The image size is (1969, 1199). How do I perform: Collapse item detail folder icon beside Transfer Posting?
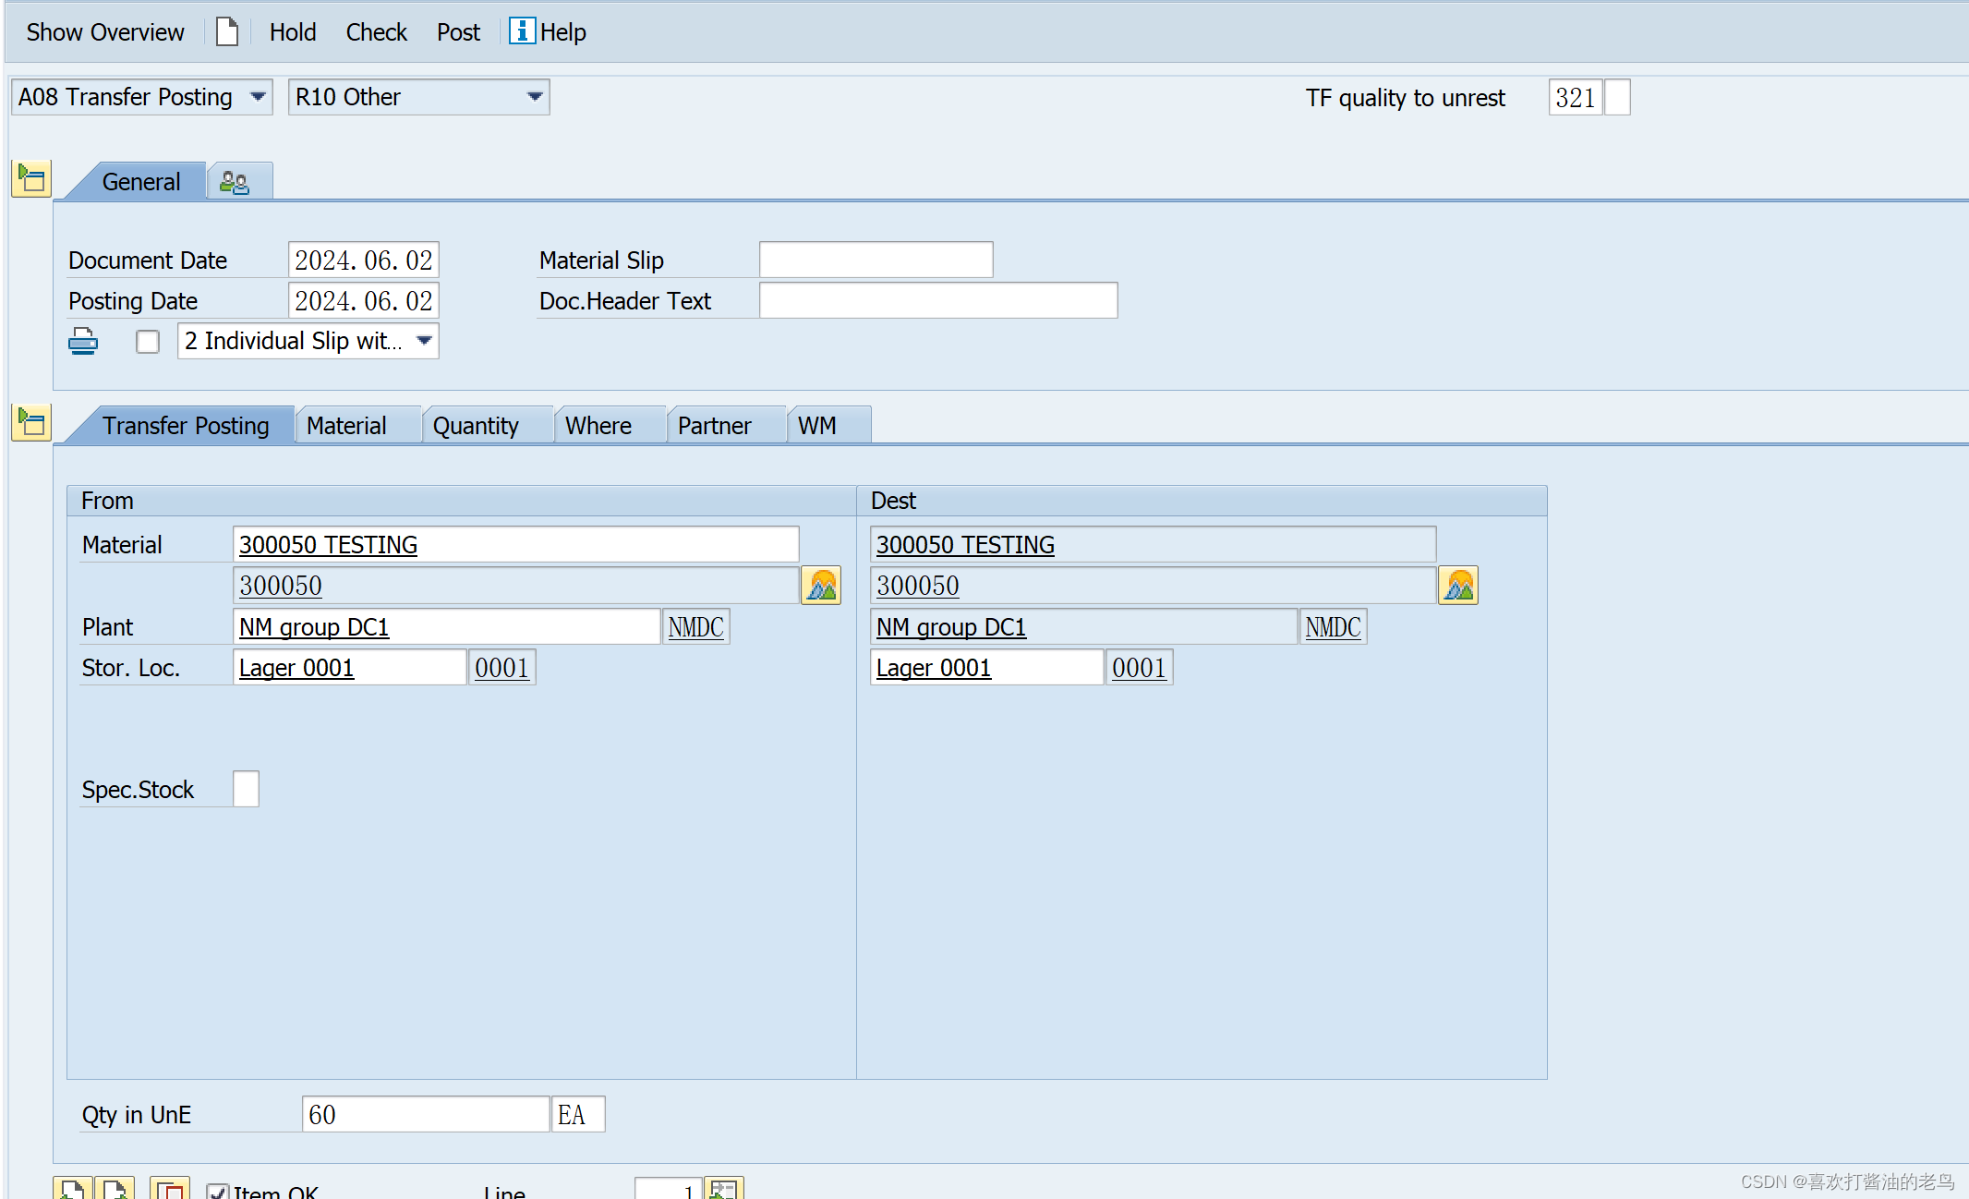[x=30, y=422]
